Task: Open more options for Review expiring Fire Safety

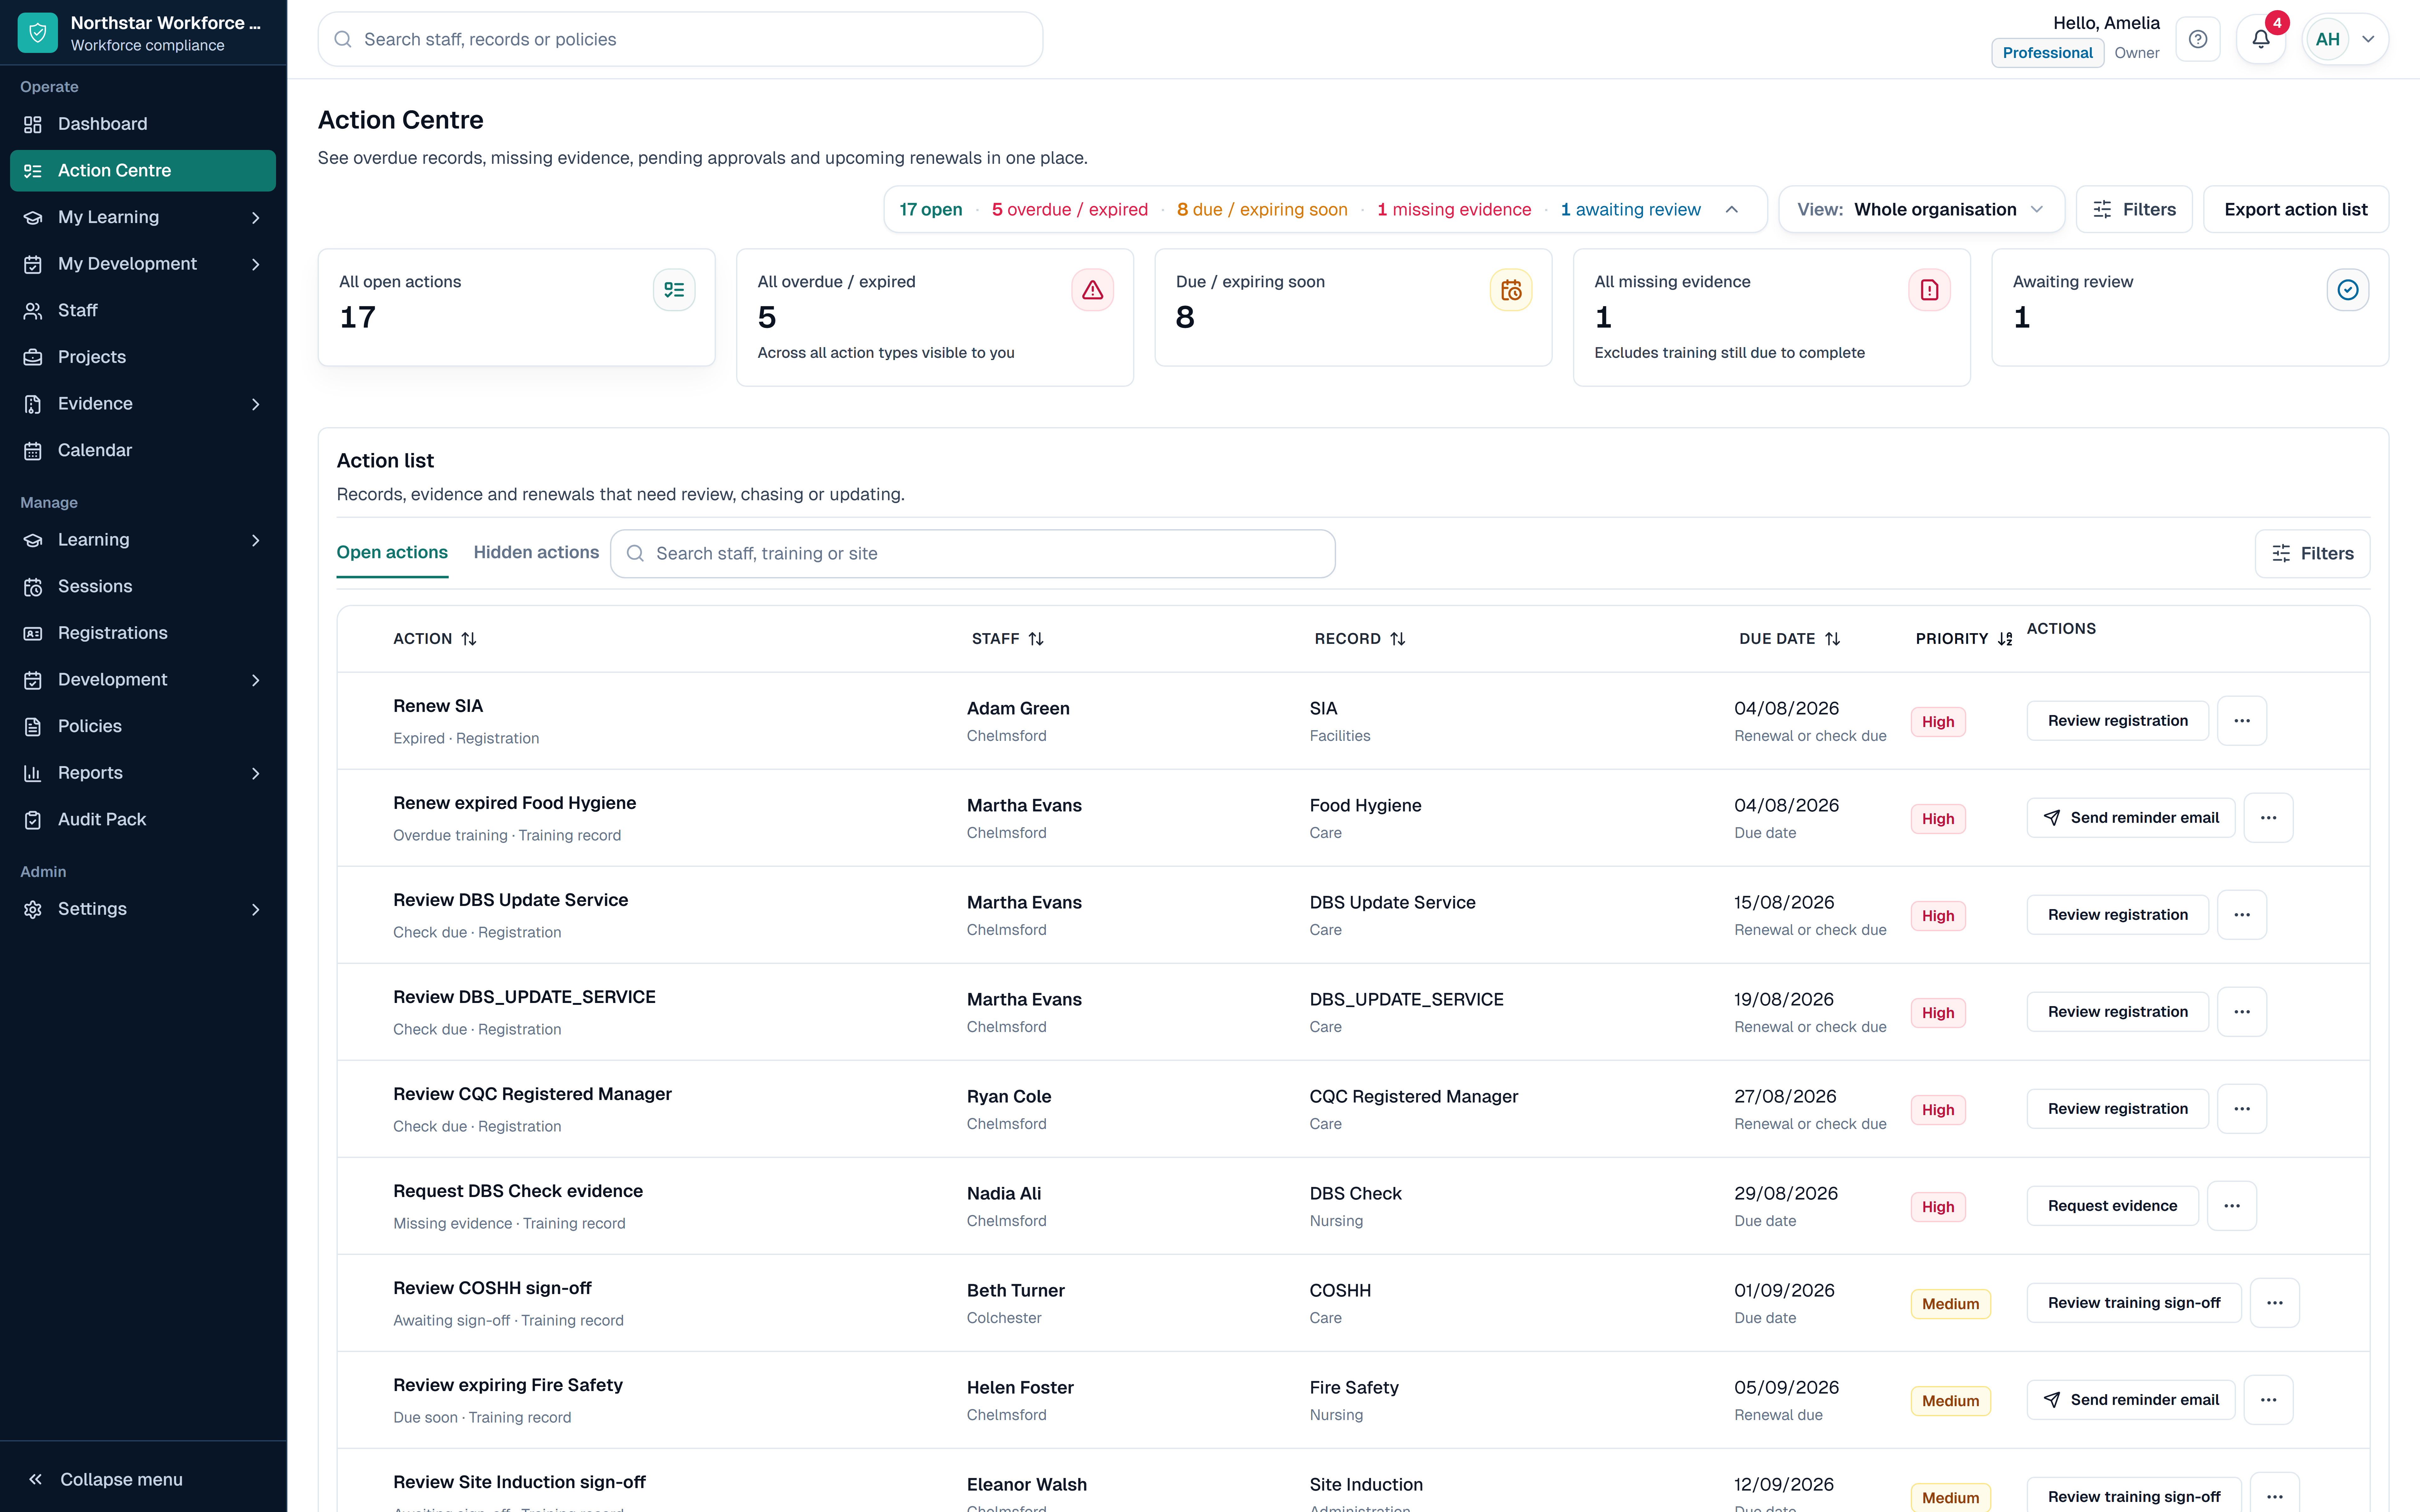Action: [2268, 1400]
